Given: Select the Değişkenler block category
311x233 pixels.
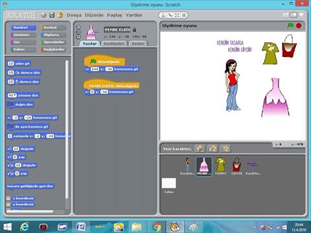Looking at the screenshot, I should (x=53, y=49).
